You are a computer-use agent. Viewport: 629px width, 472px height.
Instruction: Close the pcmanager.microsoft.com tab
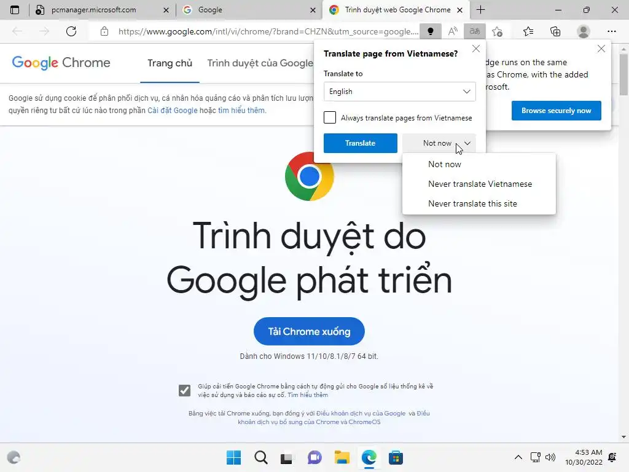point(166,10)
